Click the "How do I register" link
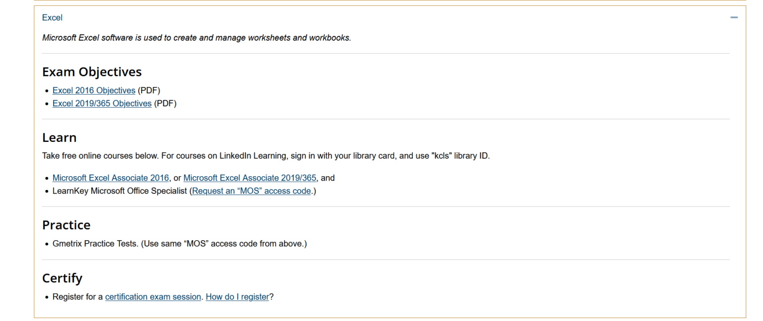The width and height of the screenshot is (763, 321). [x=237, y=297]
